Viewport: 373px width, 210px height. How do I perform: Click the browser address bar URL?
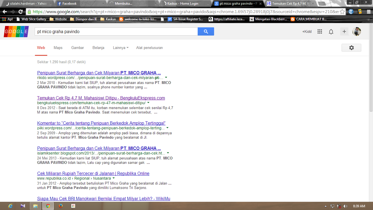click(185, 12)
